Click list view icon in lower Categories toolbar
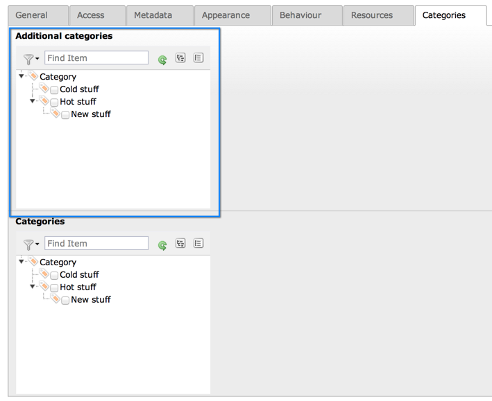This screenshot has width=492, height=401. (198, 244)
